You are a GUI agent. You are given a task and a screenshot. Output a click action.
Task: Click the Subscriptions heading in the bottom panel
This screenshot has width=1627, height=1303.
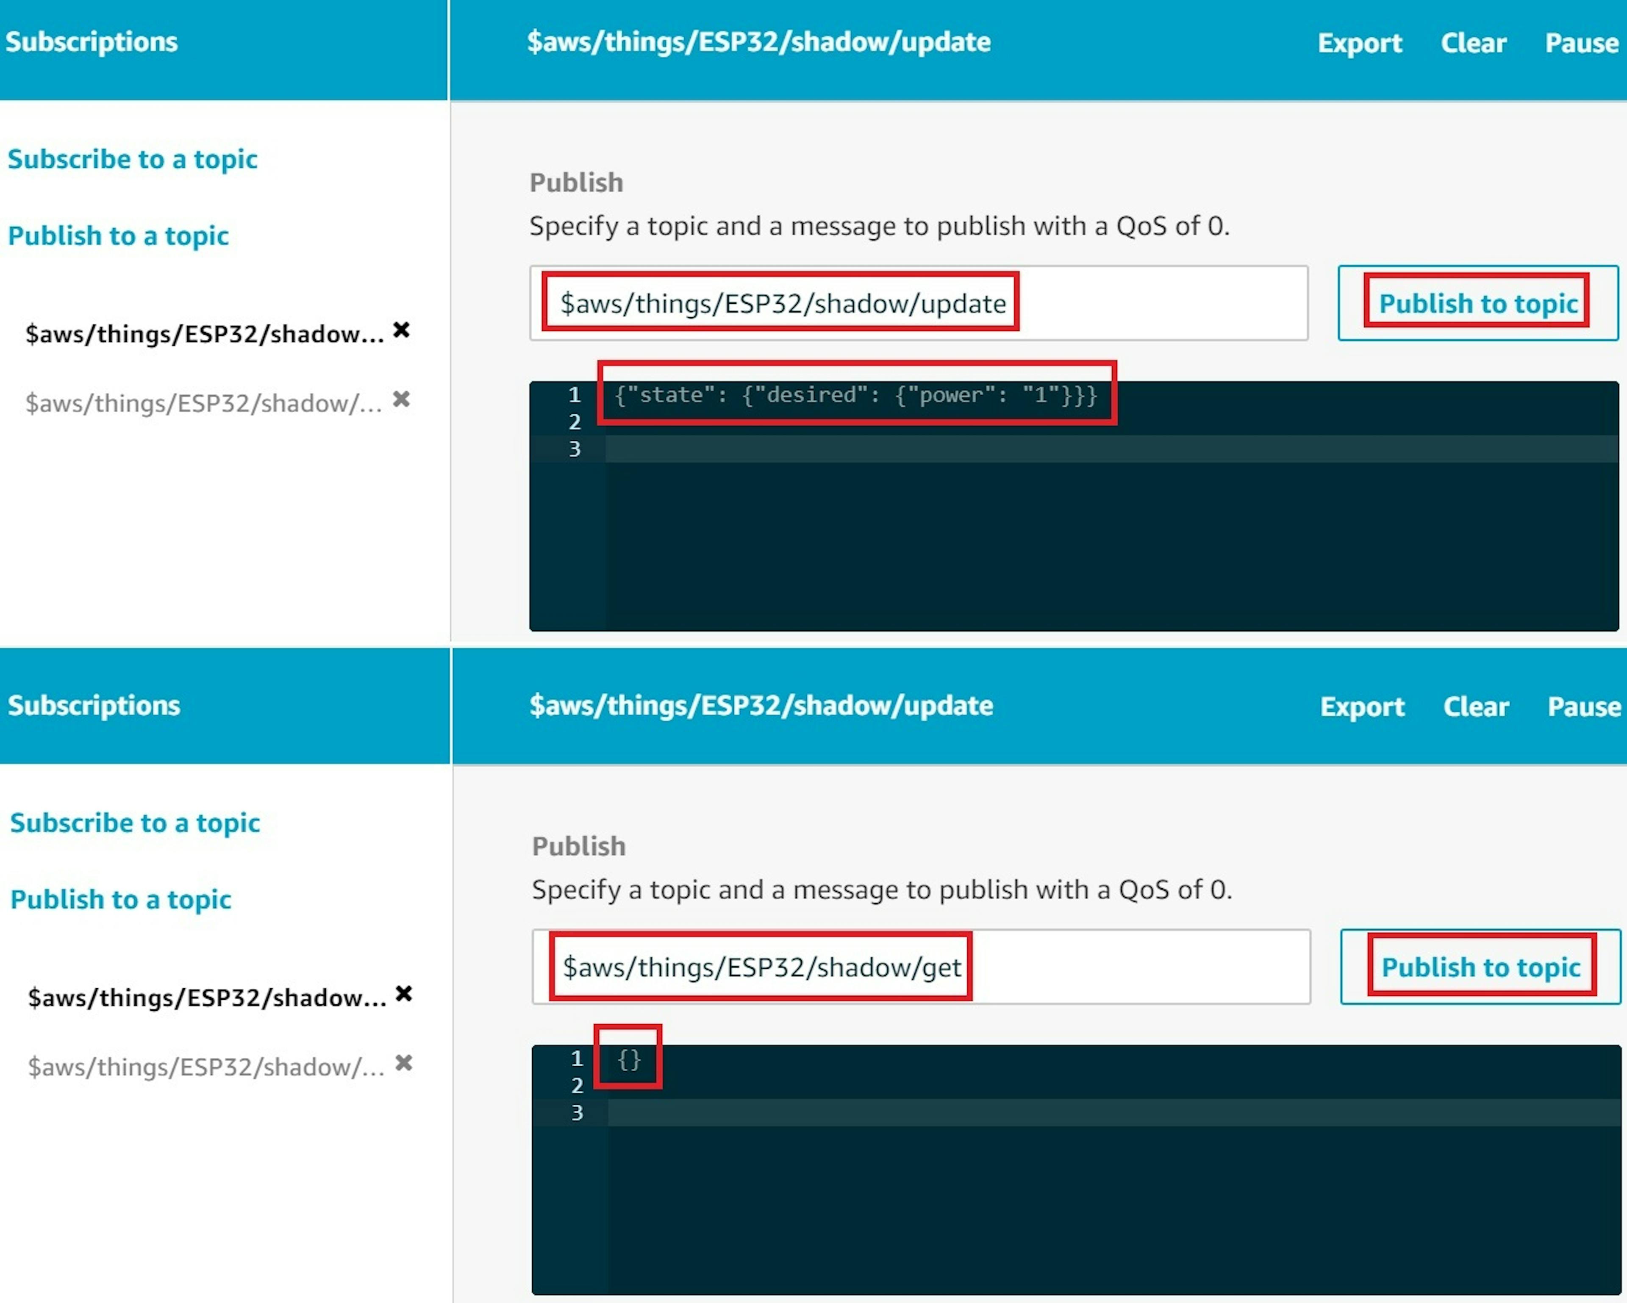[94, 706]
